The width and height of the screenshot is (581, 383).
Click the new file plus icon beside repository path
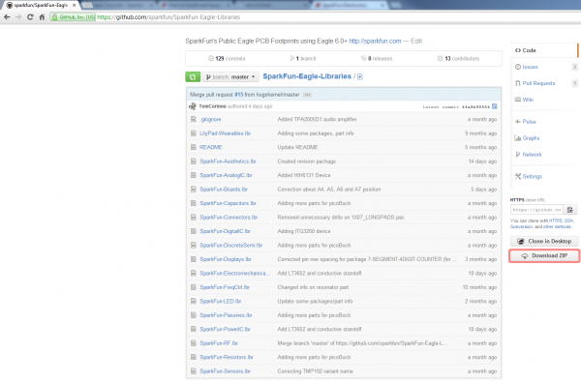click(360, 76)
